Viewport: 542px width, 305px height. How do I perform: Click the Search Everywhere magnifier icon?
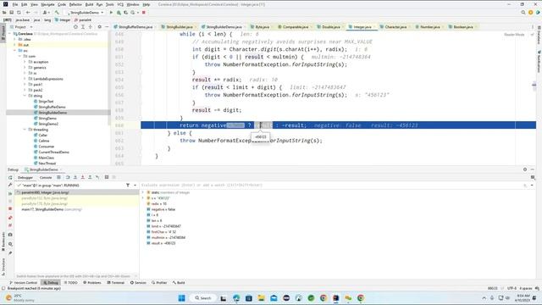(x=523, y=13)
